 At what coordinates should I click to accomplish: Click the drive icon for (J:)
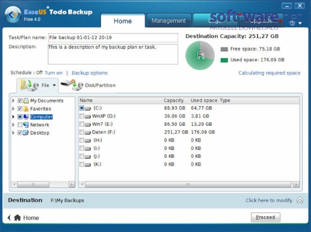(x=88, y=157)
